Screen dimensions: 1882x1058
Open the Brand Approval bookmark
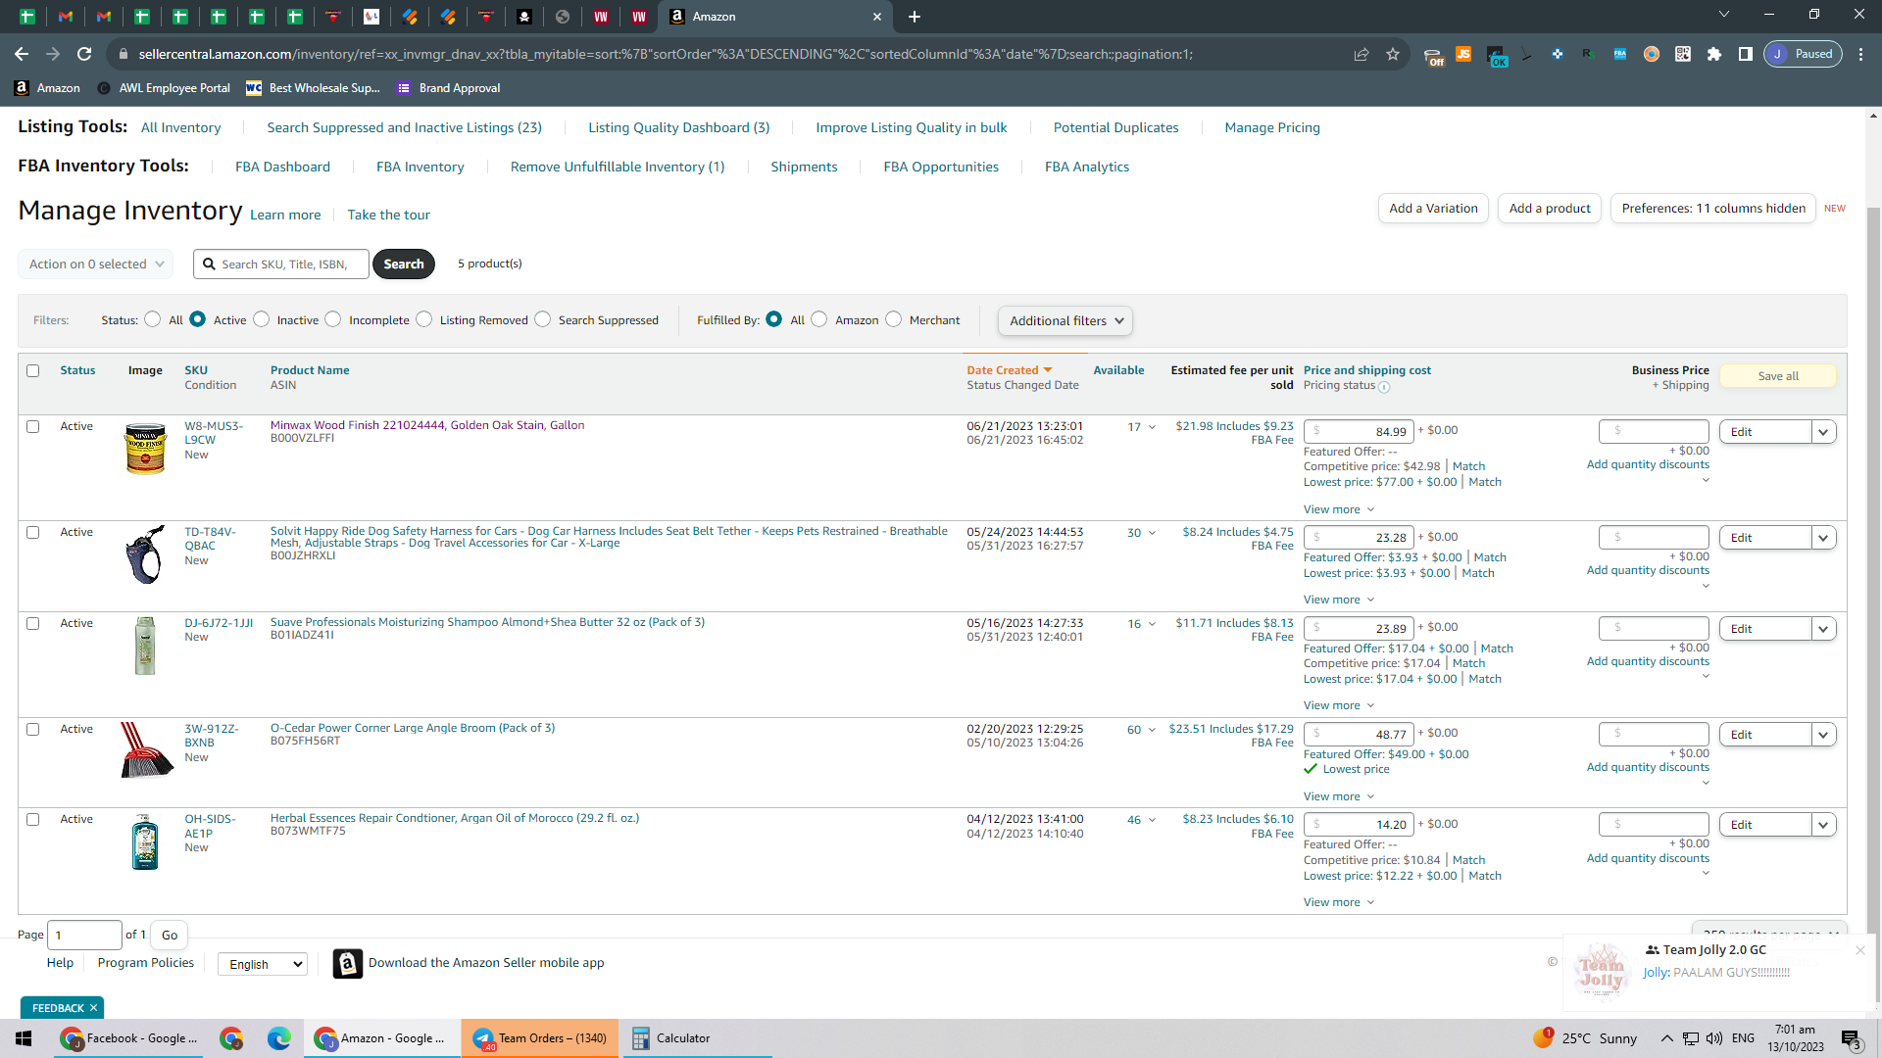[x=449, y=88]
